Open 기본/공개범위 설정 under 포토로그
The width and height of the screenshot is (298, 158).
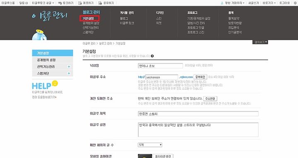[x=199, y=19]
